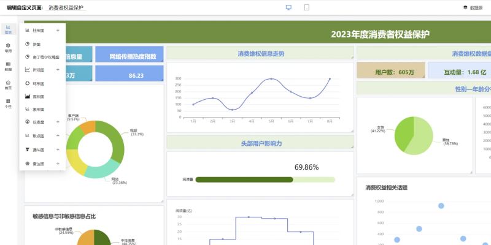Switch to desktop preview mode
Screen dimensions: 491x245
(x=288, y=7)
